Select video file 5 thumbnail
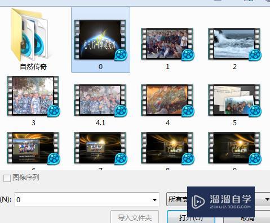270x223 pixels. coord(234,101)
